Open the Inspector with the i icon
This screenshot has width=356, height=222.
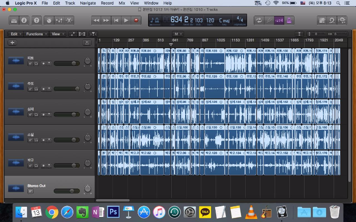(x=24, y=21)
